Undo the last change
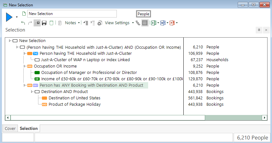The image size is (272, 143). 23,23
